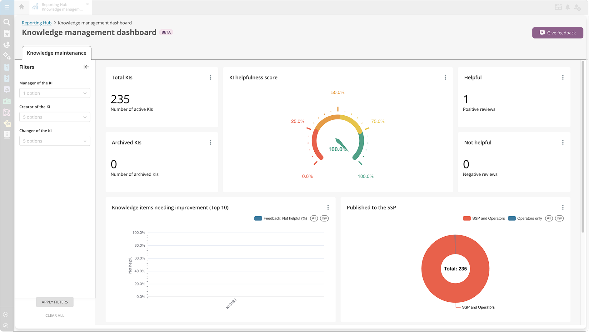Open the hamburger menu icon

point(7,7)
